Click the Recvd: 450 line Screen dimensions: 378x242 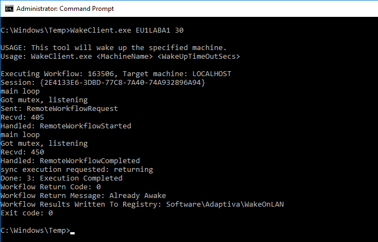tap(22, 152)
